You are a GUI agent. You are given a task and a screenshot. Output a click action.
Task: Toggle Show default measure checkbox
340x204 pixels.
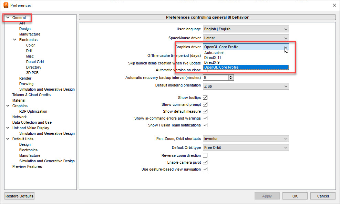click(205, 111)
